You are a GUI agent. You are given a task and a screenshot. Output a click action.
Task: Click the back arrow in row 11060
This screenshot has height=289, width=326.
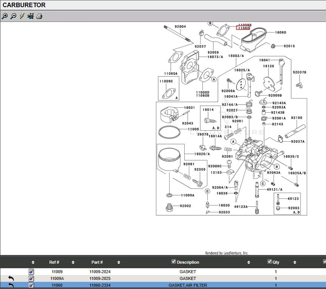[11, 285]
